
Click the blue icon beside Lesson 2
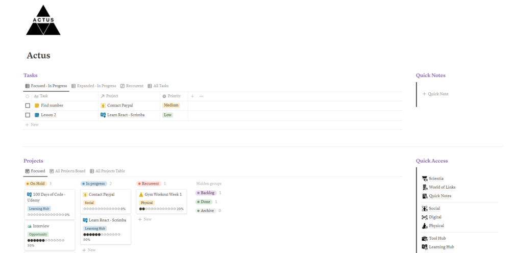[x=37, y=115]
